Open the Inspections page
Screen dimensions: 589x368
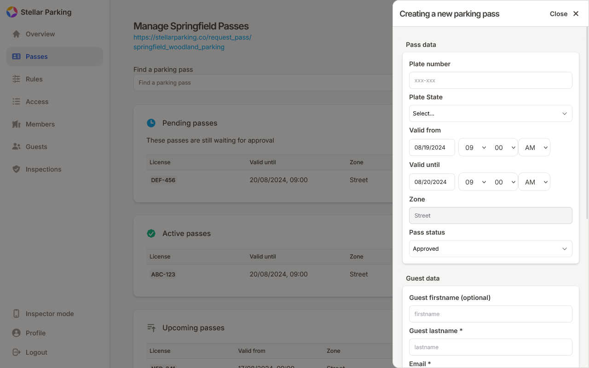click(x=55, y=169)
